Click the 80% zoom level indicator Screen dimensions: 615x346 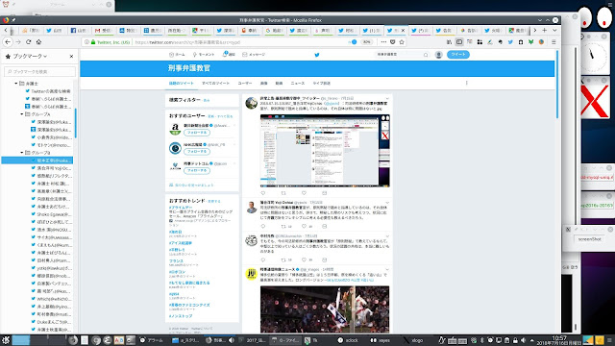tap(366, 42)
